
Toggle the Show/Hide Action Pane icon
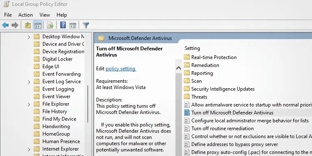pos(73,25)
